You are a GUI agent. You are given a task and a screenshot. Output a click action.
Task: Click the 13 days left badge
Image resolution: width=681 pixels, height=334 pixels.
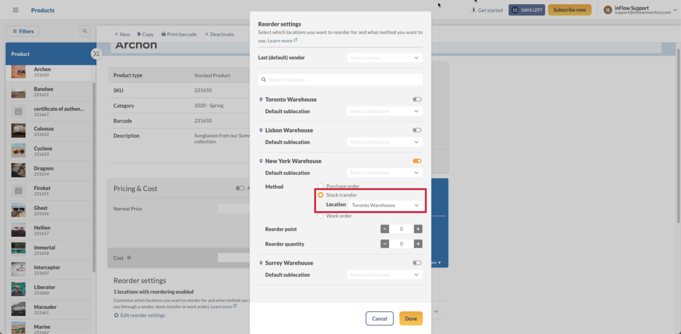pyautogui.click(x=527, y=10)
